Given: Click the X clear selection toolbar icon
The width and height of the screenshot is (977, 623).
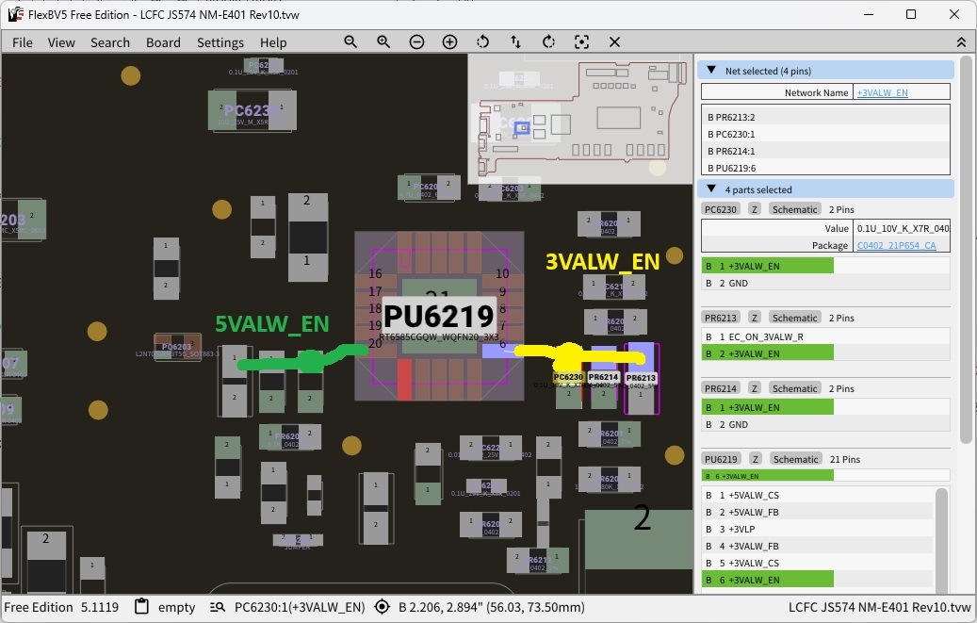Looking at the screenshot, I should click(614, 42).
